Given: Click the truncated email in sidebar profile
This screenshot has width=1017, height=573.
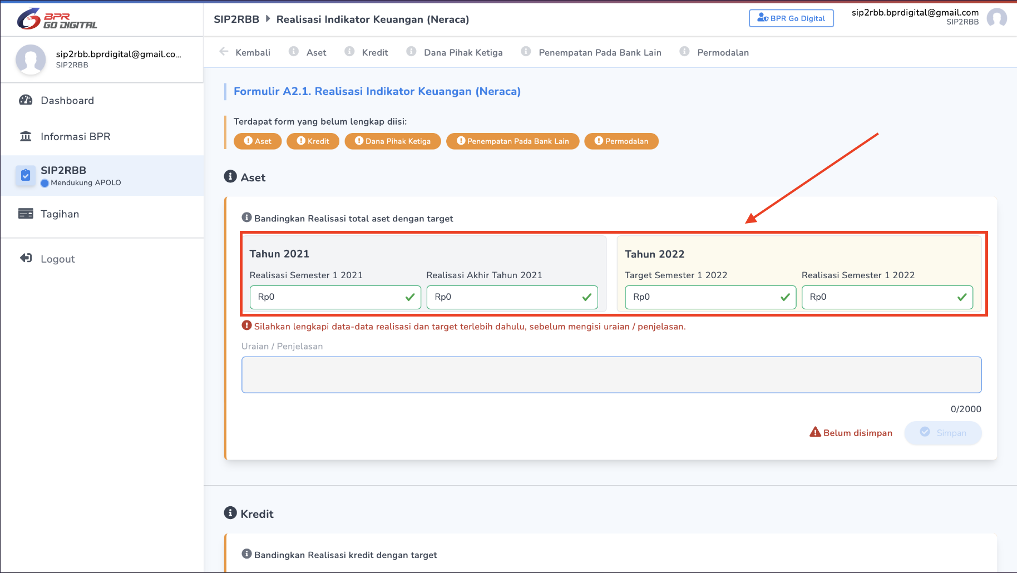Looking at the screenshot, I should (x=119, y=54).
